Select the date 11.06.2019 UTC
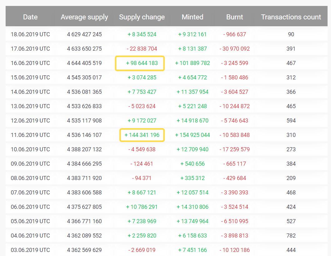This screenshot has height=256, width=331. coord(30,135)
